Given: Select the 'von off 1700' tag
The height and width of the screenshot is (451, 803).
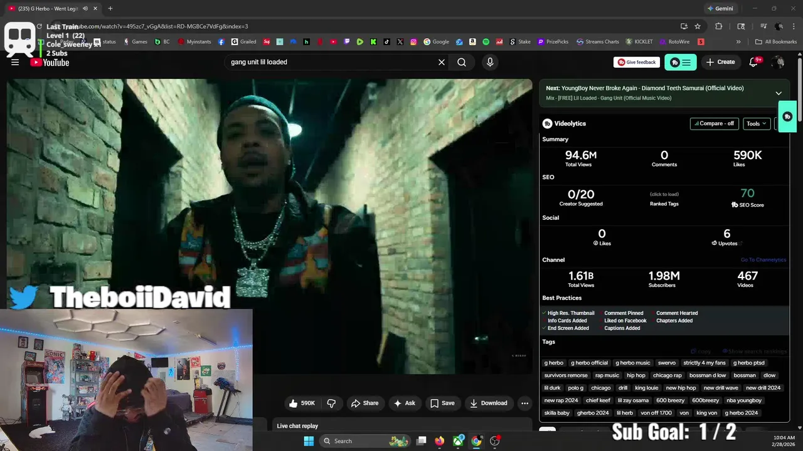Looking at the screenshot, I should [656, 413].
